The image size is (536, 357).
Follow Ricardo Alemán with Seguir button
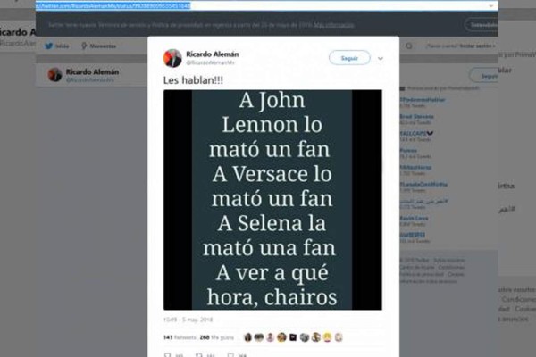[349, 58]
